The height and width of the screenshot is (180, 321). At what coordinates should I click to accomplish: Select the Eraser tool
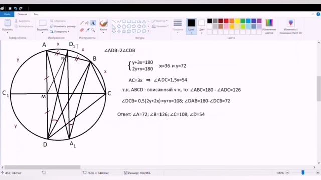(82, 30)
